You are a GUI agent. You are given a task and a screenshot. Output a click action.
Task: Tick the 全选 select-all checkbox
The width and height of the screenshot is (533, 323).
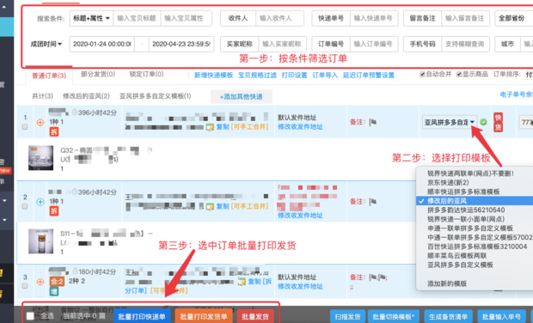point(30,316)
